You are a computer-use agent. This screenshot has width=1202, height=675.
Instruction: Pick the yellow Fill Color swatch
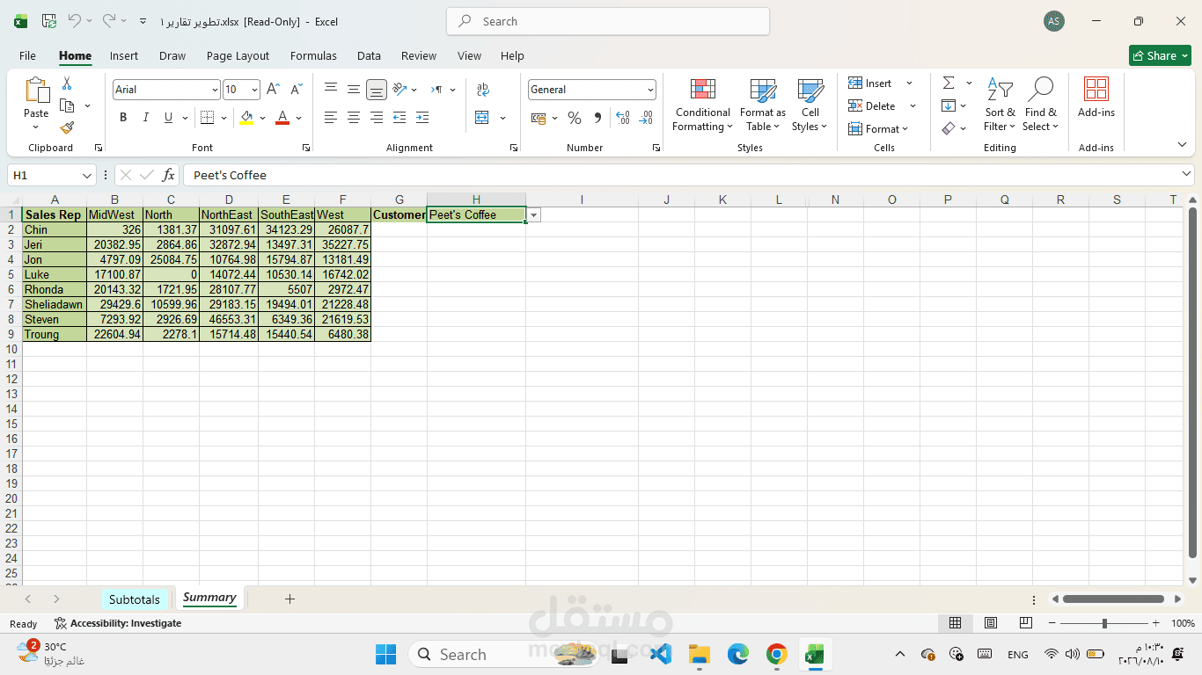[246, 118]
